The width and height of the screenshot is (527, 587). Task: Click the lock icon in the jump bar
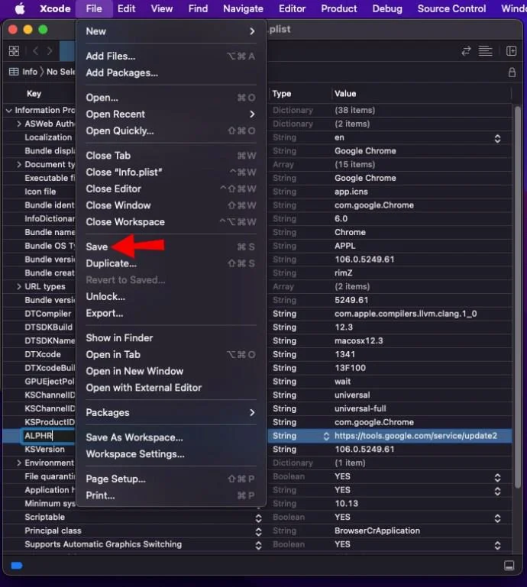tap(512, 73)
